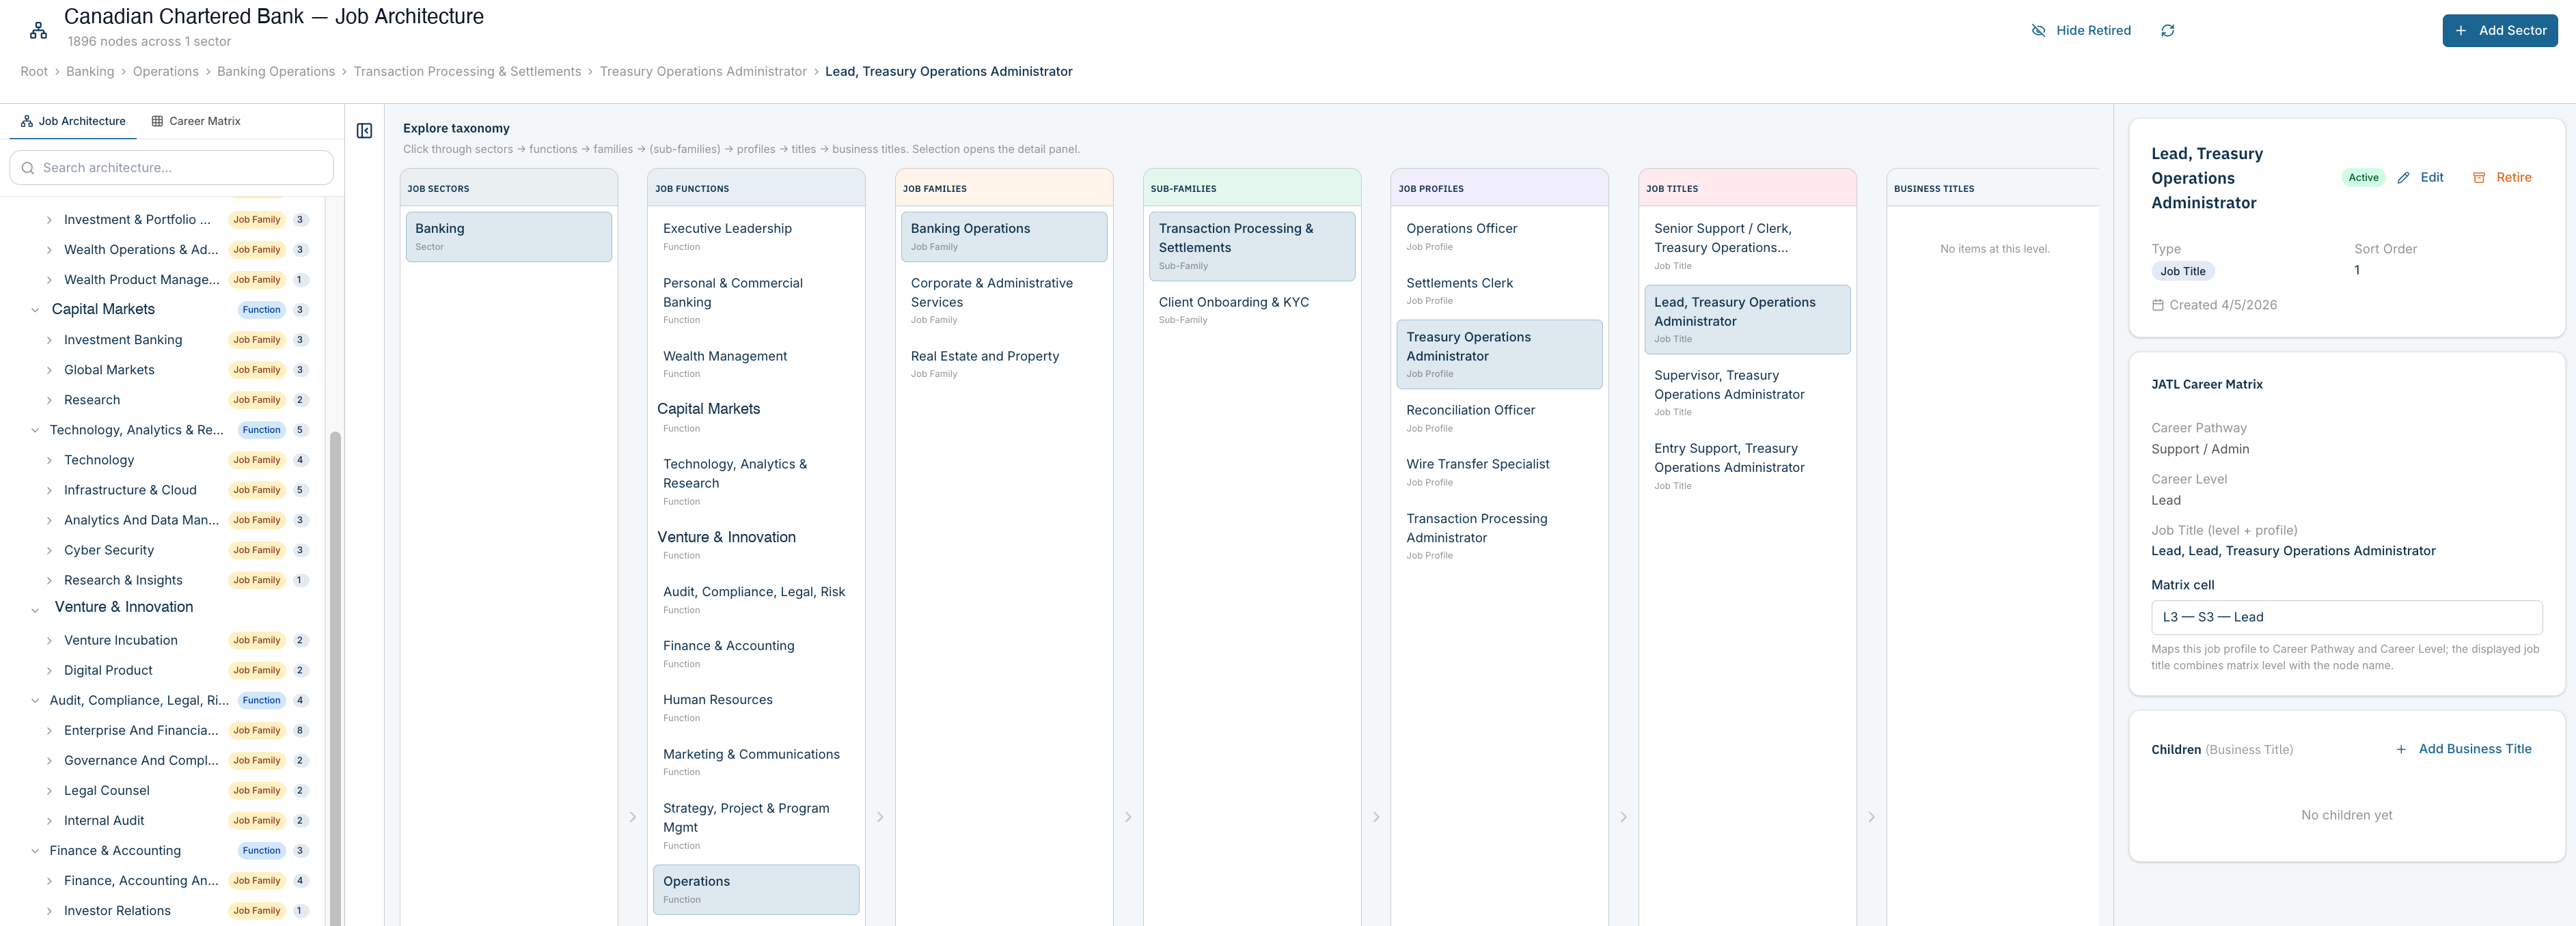
Task: Edit the Lead, Treasury Operations Administrator node
Action: pyautogui.click(x=2420, y=178)
